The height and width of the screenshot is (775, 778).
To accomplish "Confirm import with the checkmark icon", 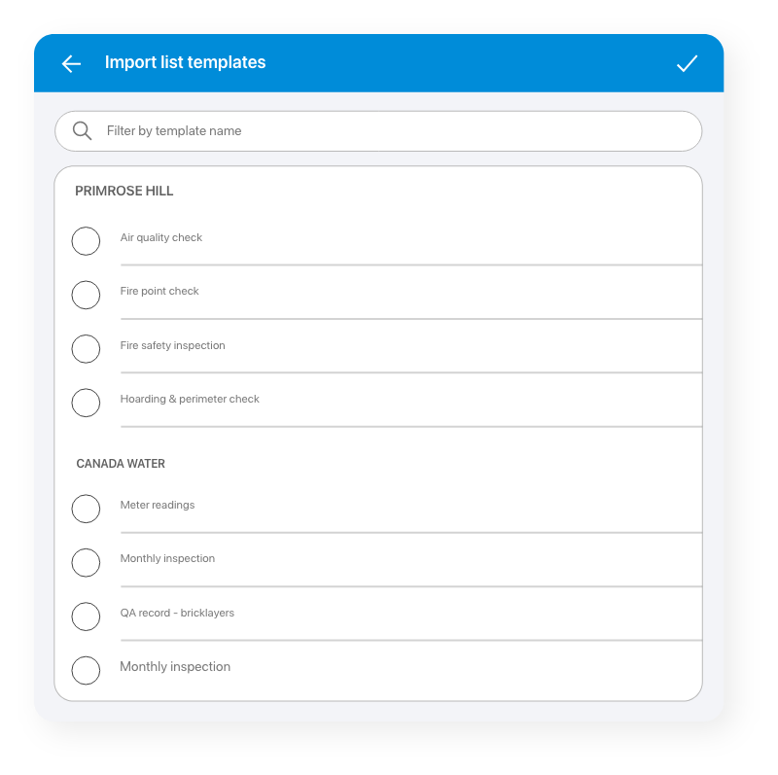I will point(687,63).
